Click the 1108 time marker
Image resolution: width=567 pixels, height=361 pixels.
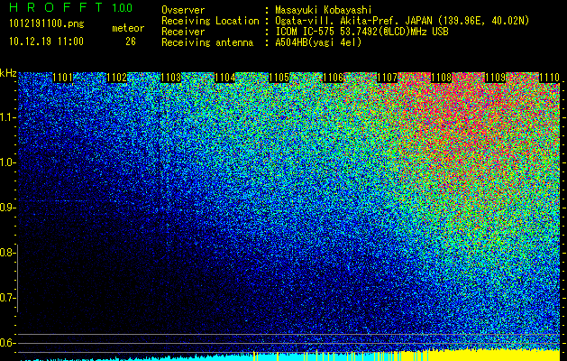coord(442,78)
